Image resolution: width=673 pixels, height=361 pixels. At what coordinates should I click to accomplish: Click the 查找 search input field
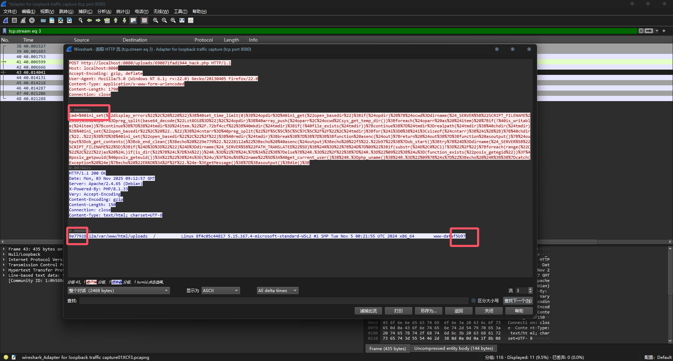click(x=273, y=301)
